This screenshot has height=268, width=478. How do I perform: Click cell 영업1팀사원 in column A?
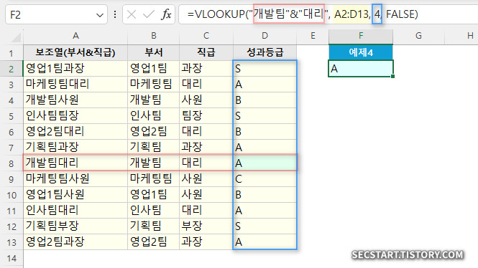click(x=75, y=195)
